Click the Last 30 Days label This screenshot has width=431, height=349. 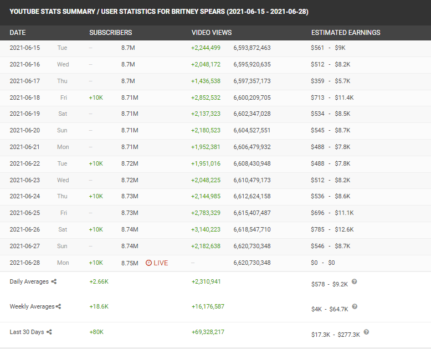pyautogui.click(x=27, y=332)
